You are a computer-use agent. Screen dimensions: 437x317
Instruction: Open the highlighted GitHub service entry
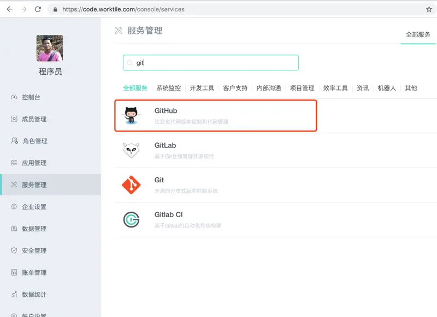coord(215,115)
